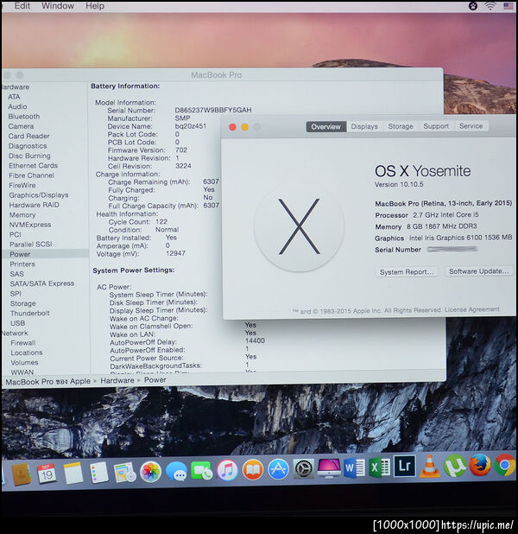
Task: Select Diagnostics in the sidebar
Action: coord(28,146)
